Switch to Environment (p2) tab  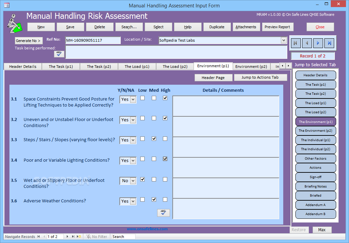point(251,67)
